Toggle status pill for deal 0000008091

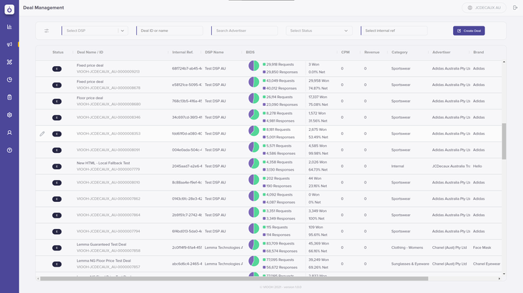point(56,150)
